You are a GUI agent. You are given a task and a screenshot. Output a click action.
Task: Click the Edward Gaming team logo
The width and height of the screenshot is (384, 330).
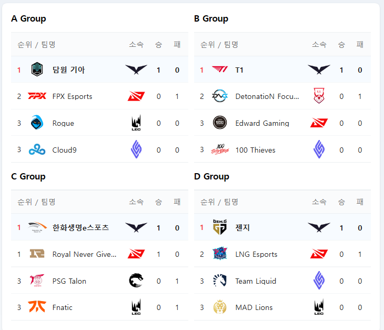[219, 123]
